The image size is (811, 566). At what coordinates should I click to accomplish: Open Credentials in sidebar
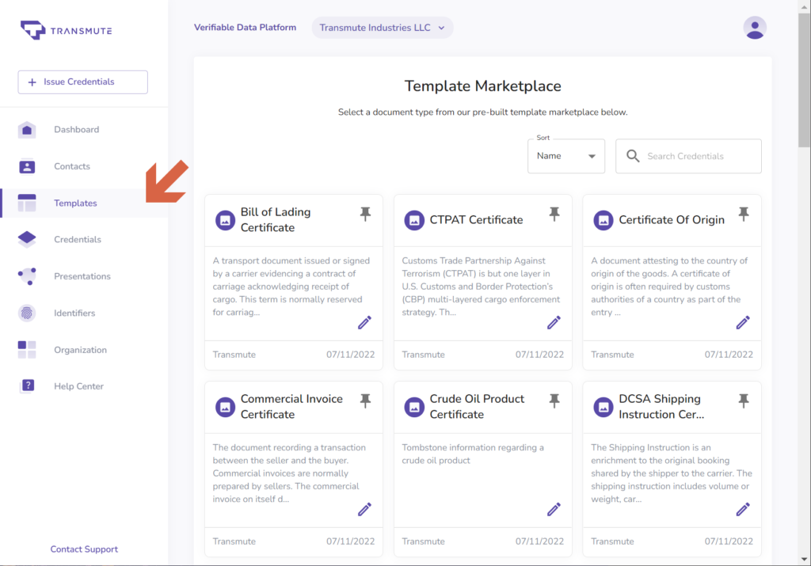(x=78, y=239)
